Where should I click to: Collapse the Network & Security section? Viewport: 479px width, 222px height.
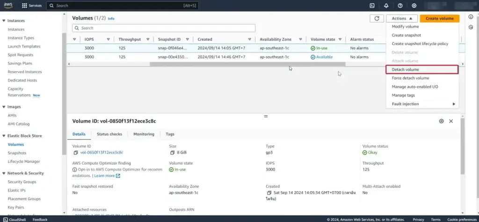click(x=4, y=173)
